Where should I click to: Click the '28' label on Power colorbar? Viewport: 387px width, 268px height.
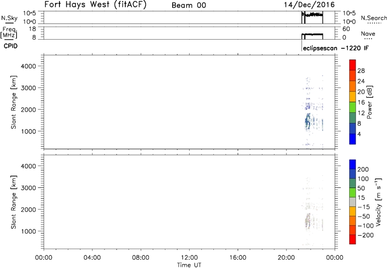pos(361,71)
